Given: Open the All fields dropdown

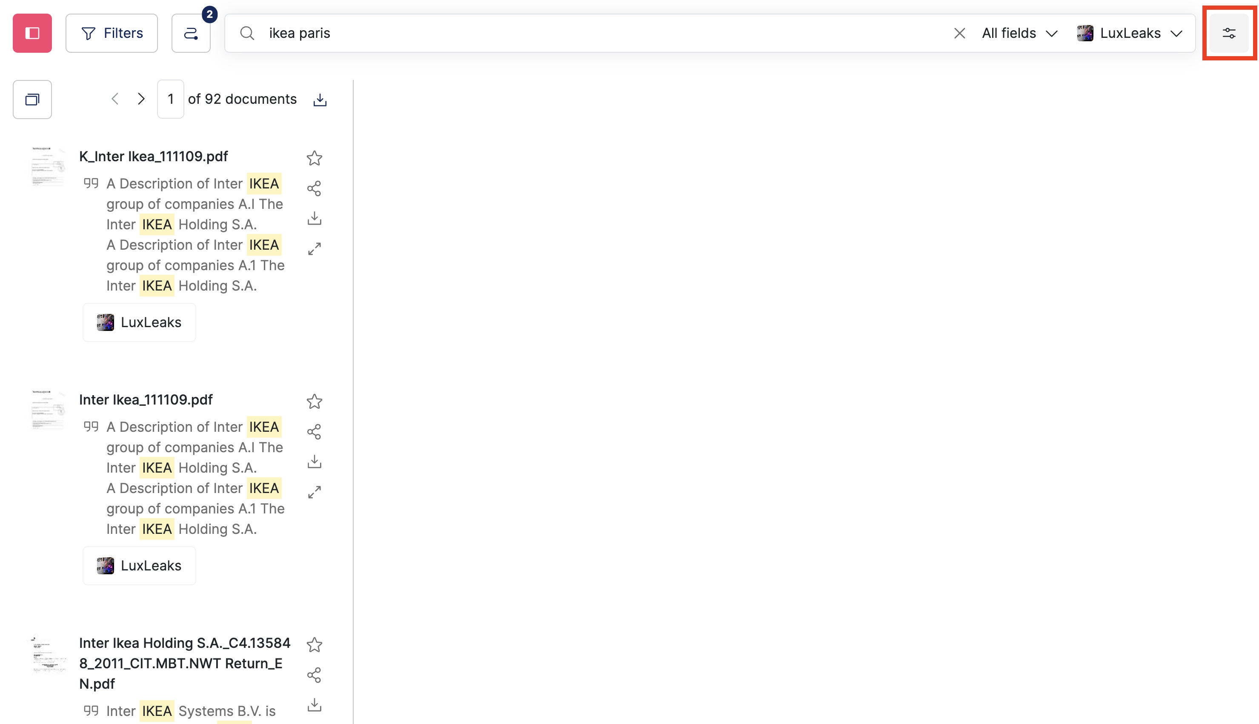Looking at the screenshot, I should pos(1019,33).
